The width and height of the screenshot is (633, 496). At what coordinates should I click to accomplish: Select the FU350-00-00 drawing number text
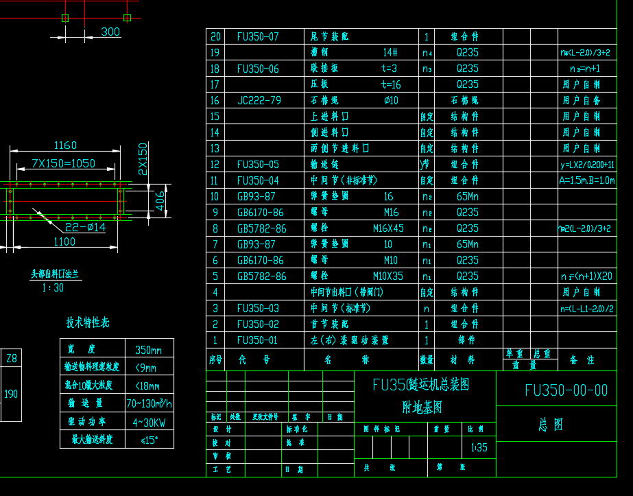(x=566, y=390)
